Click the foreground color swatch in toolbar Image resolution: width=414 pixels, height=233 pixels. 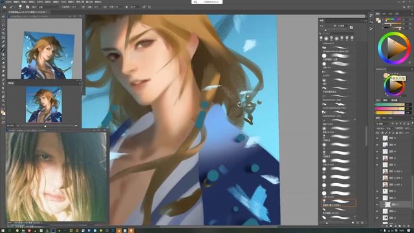point(3,112)
